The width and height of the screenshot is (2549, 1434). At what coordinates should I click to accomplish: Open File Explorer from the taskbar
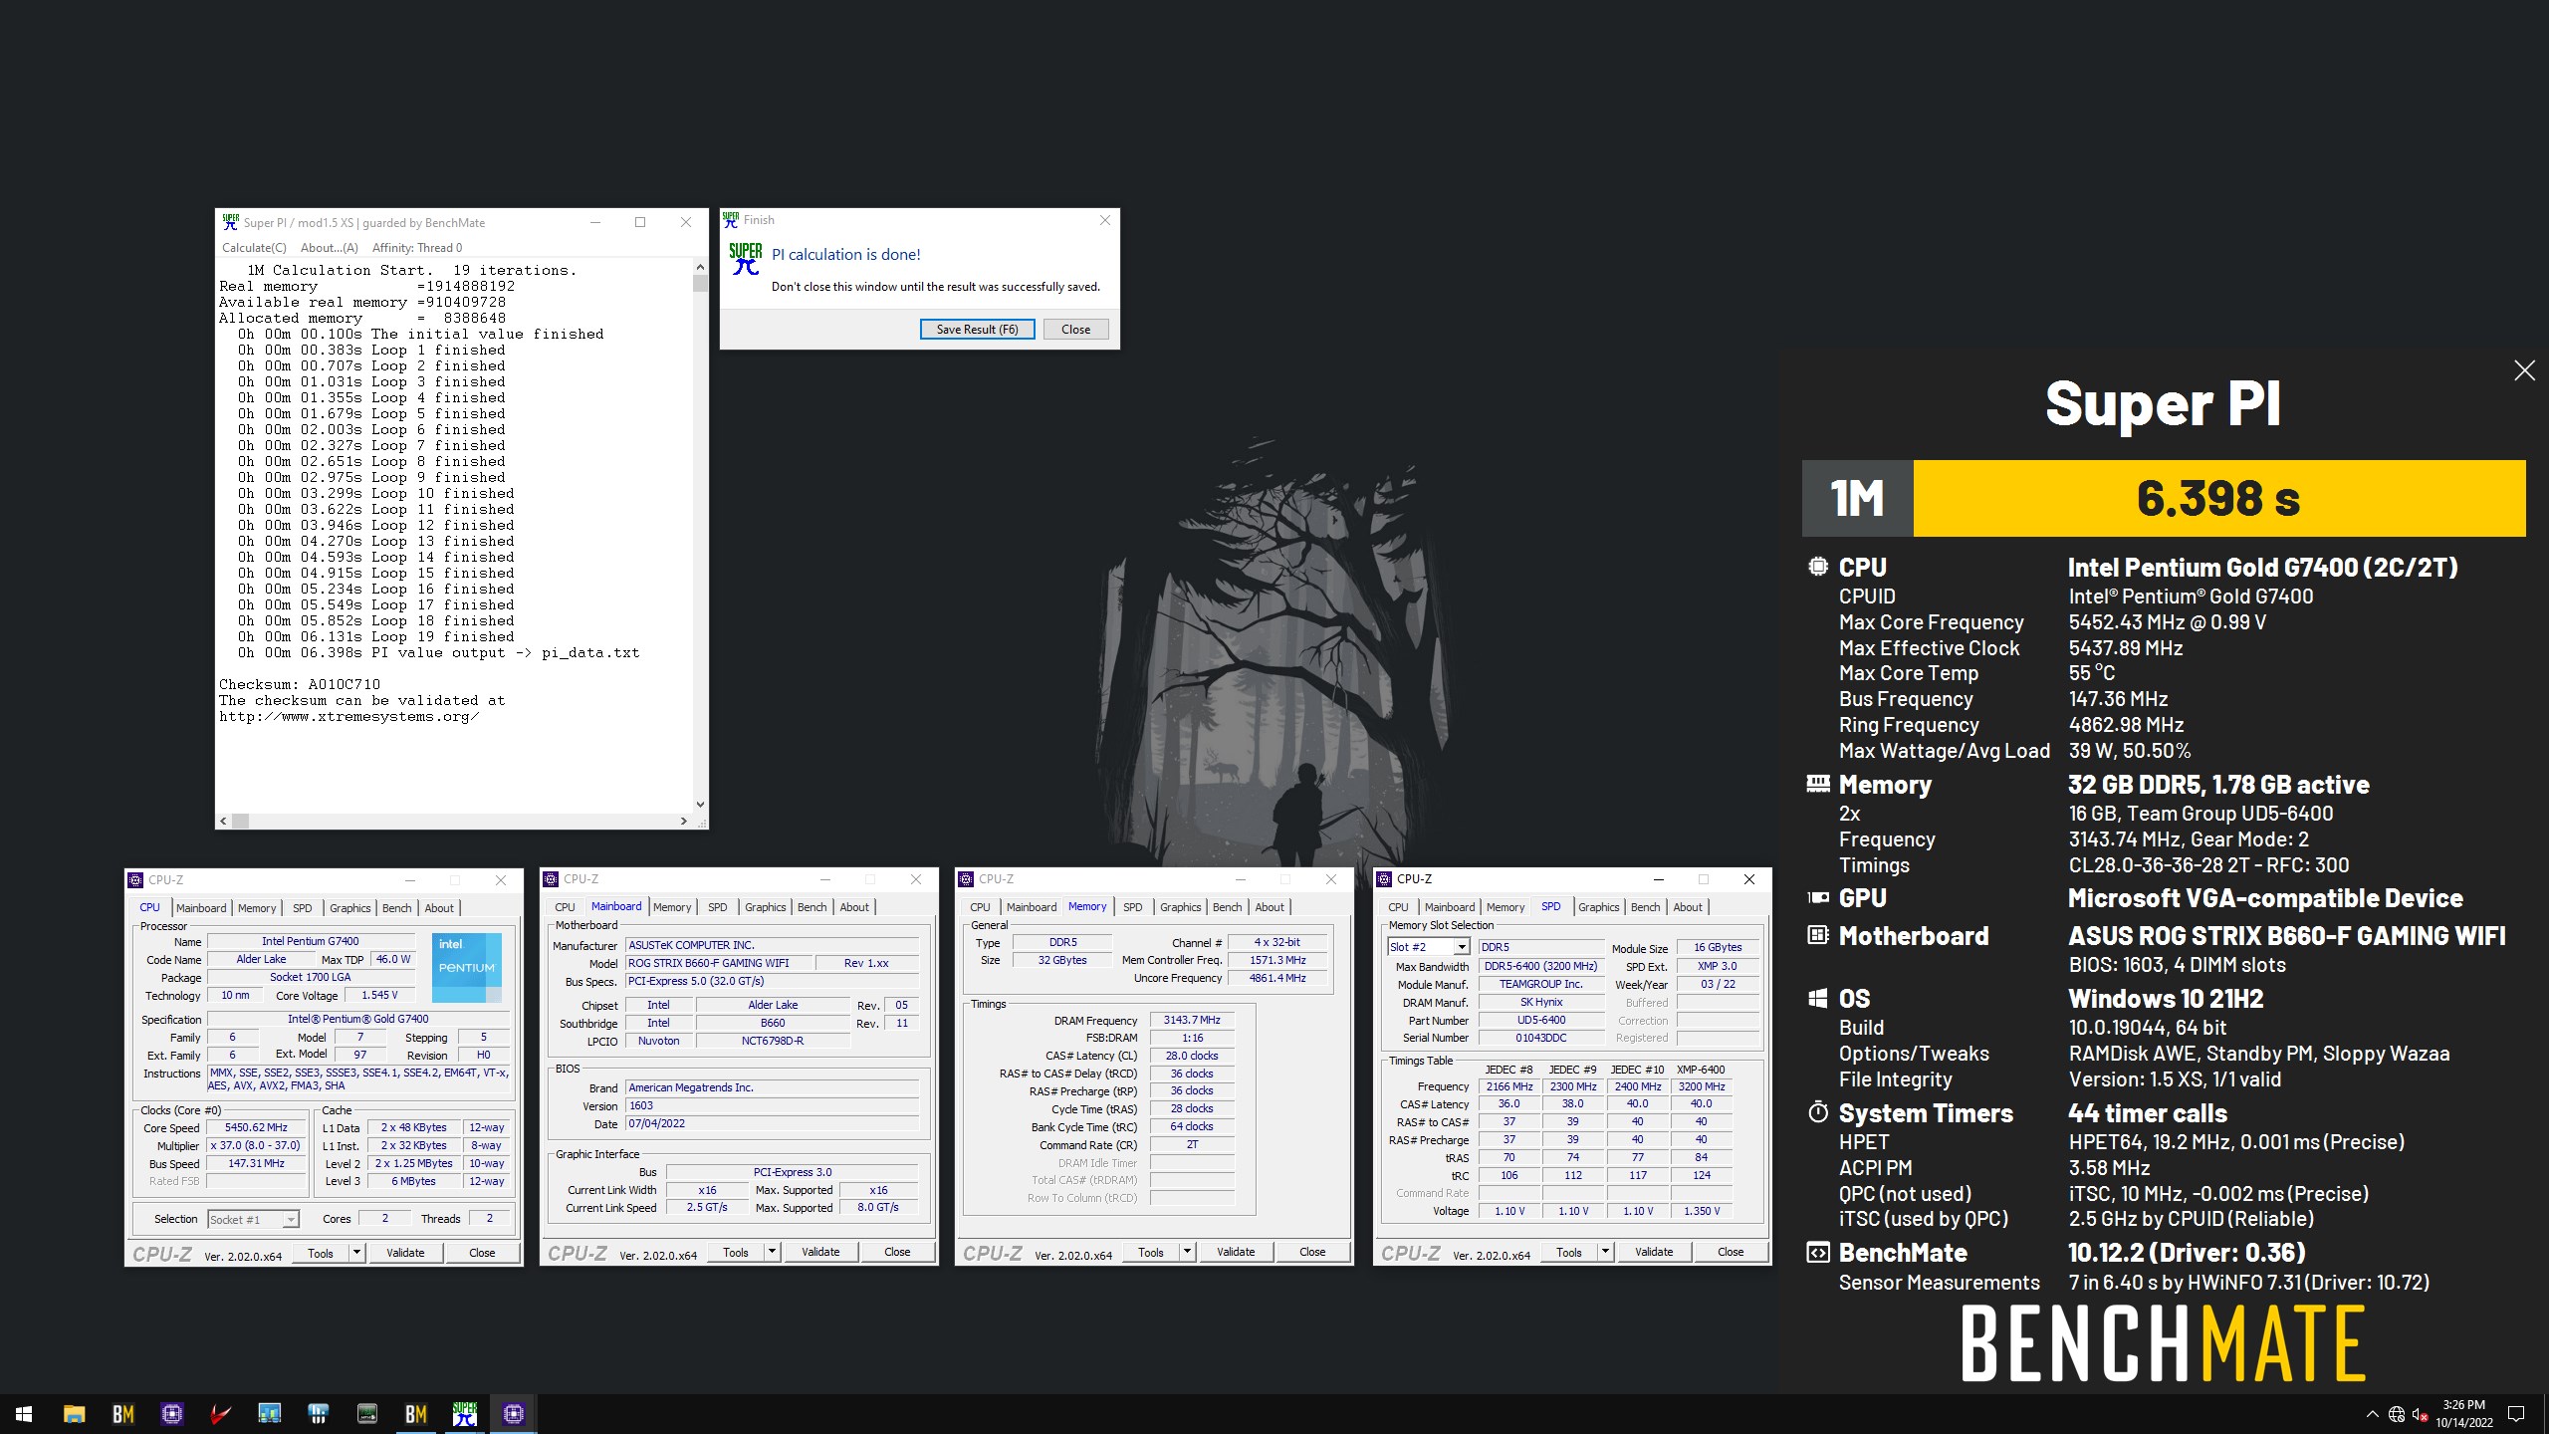click(74, 1414)
